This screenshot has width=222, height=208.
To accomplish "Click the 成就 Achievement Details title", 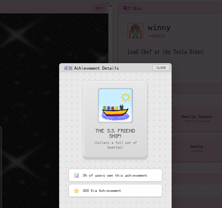I will [x=91, y=68].
